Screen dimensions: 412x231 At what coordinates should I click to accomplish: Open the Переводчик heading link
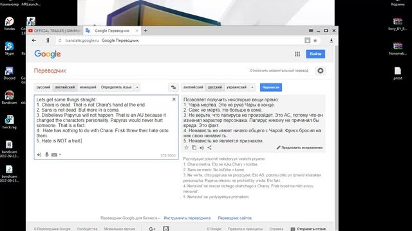click(50, 71)
